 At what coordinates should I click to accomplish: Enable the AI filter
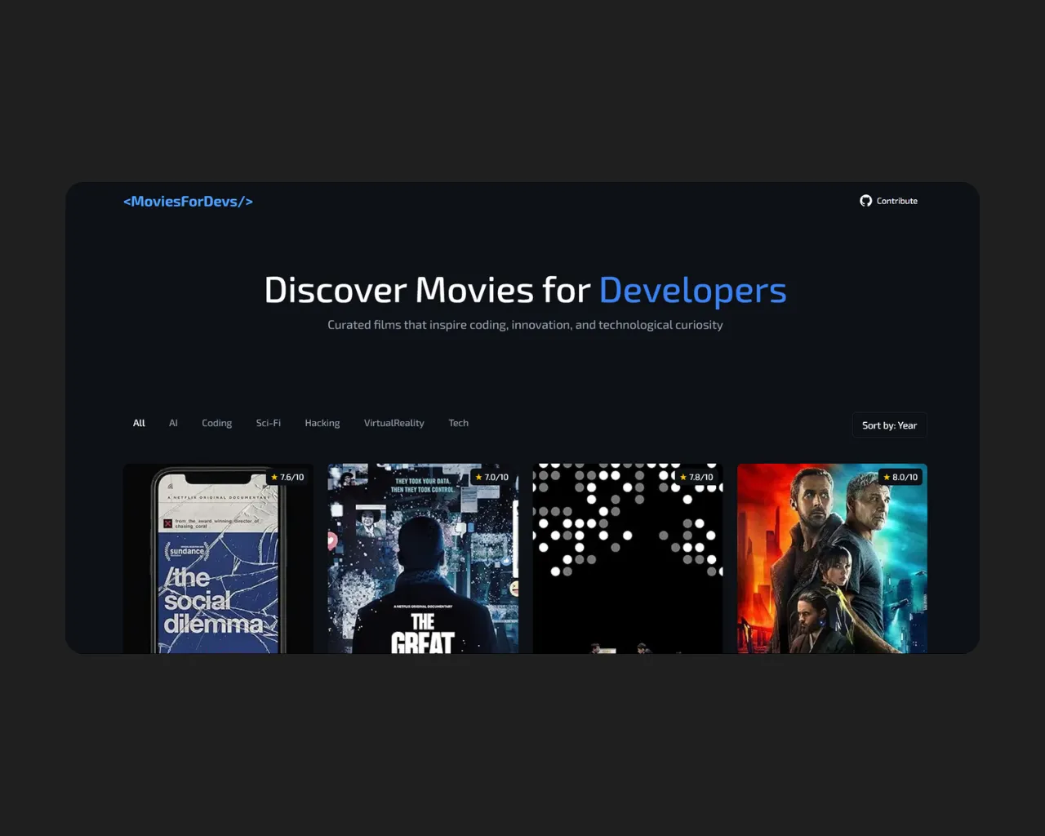coord(172,423)
